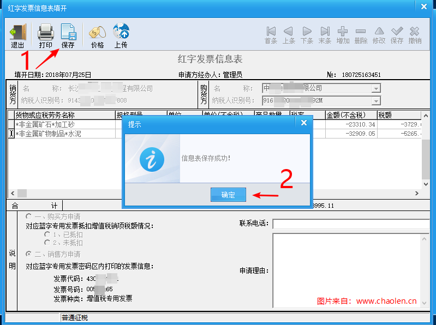The width and height of the screenshot is (436, 325).
Task: Open the 价格 (Price) tool
Action: click(x=97, y=36)
